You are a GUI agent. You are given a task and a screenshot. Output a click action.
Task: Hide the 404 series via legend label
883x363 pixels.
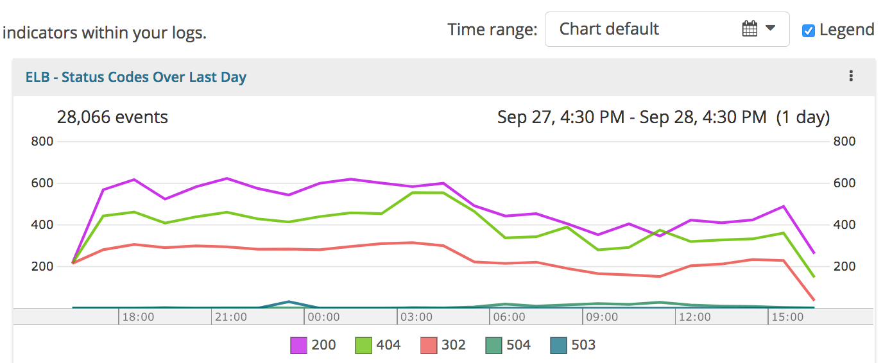click(388, 345)
